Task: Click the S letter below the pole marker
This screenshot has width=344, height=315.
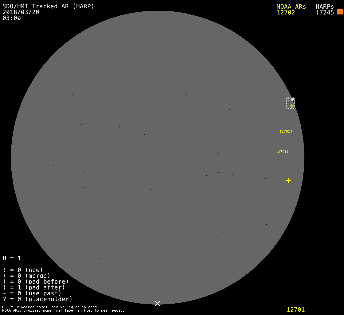Action: coord(157,308)
